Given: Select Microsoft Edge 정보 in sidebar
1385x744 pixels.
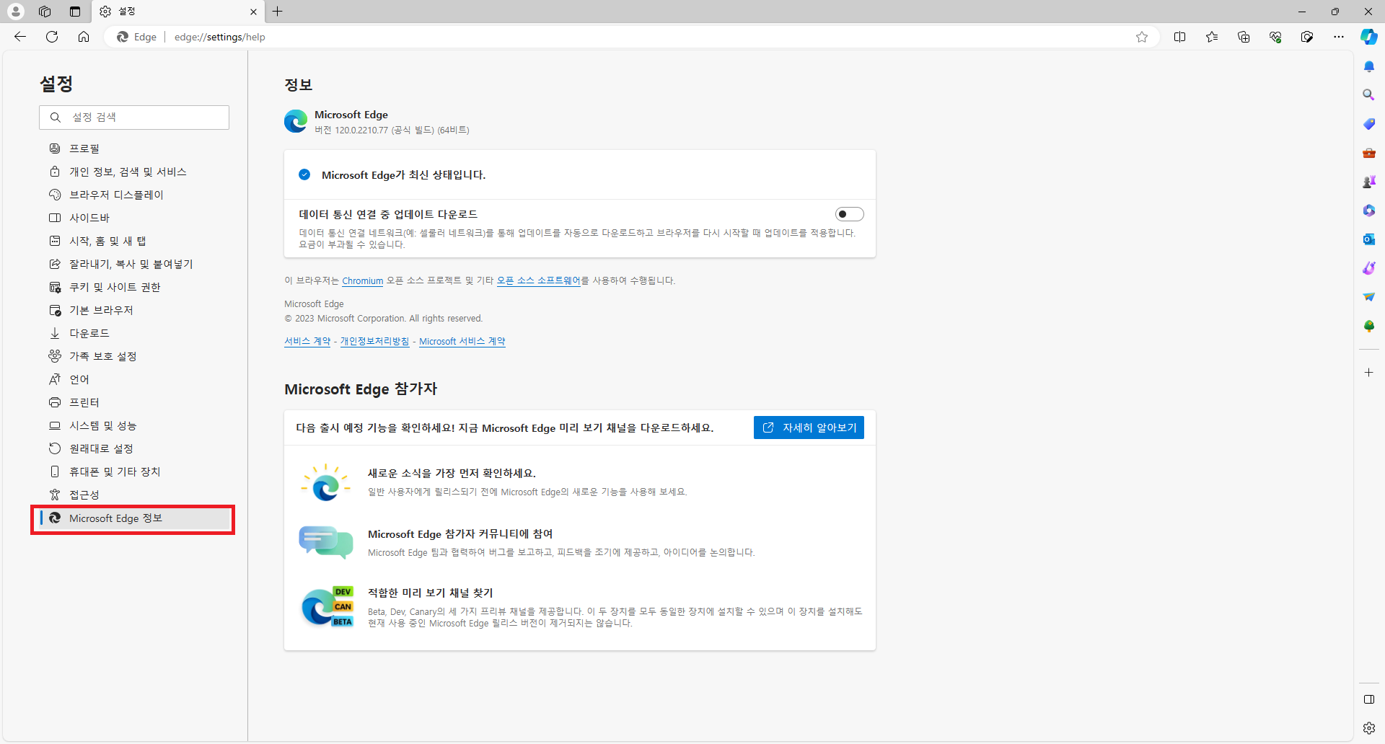Looking at the screenshot, I should click(134, 518).
